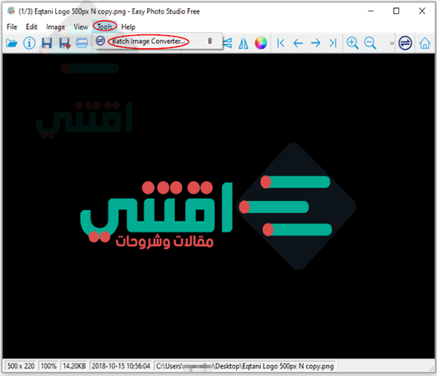Show image information icon
Image resolution: width=437 pixels, height=376 pixels.
(29, 43)
